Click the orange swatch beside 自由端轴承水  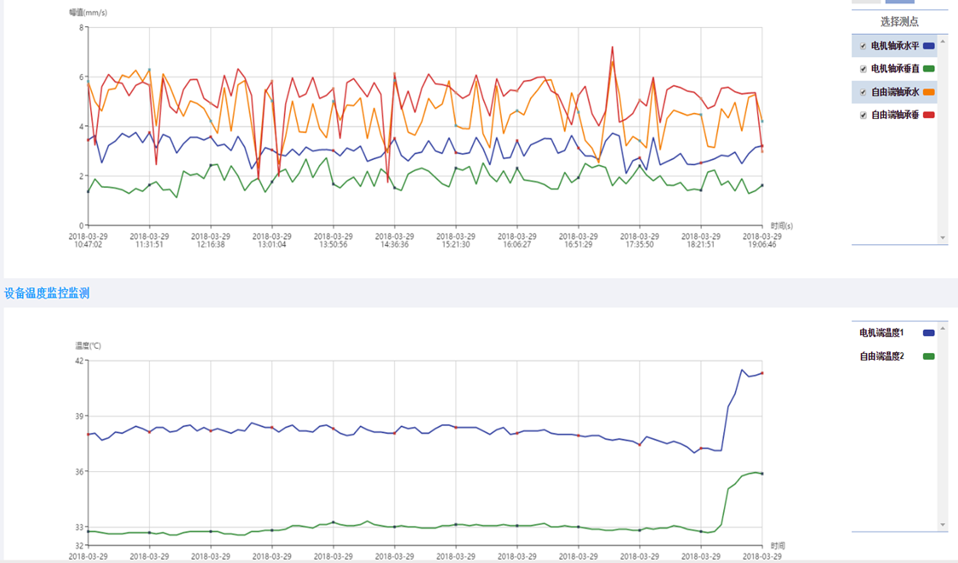click(929, 92)
